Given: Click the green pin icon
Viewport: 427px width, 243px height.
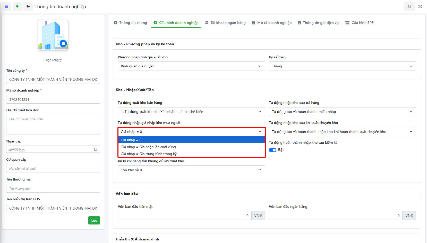Looking at the screenshot, I should click(x=17, y=6).
